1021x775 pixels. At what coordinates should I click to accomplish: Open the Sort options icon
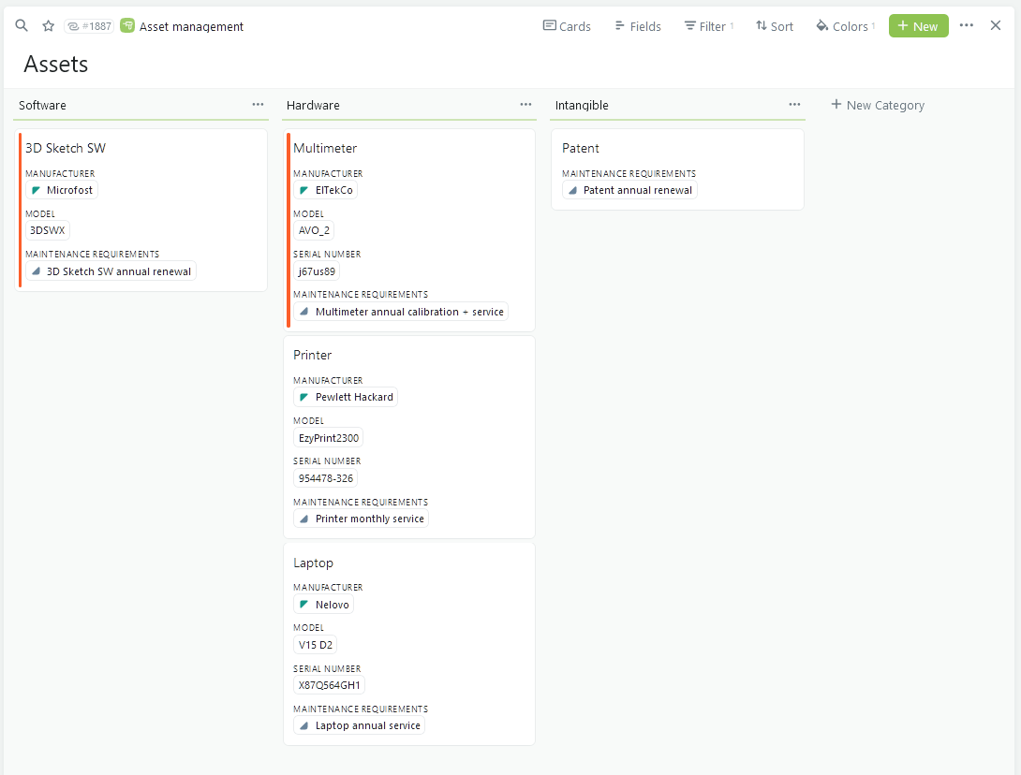(x=774, y=25)
